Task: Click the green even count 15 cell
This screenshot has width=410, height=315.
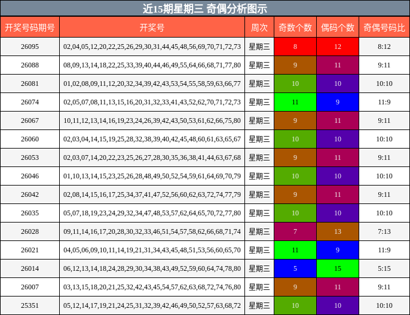Action: [338, 268]
